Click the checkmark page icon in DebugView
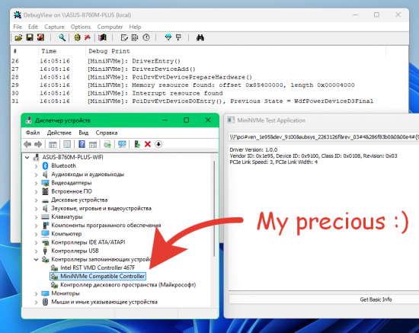The image size is (419, 333). click(x=124, y=37)
